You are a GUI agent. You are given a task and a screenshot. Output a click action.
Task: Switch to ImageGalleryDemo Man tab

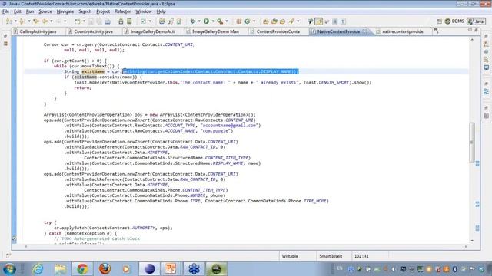click(x=215, y=31)
